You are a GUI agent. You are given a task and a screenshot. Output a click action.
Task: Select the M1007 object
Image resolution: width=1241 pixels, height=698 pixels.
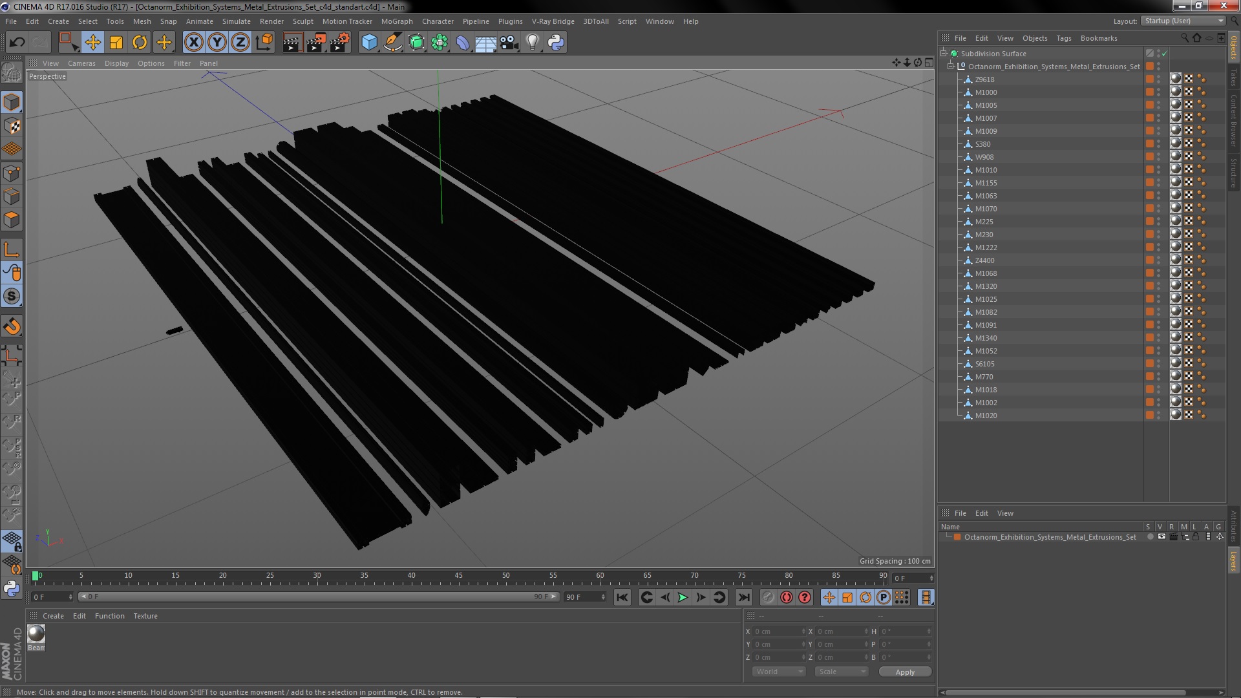click(x=986, y=118)
